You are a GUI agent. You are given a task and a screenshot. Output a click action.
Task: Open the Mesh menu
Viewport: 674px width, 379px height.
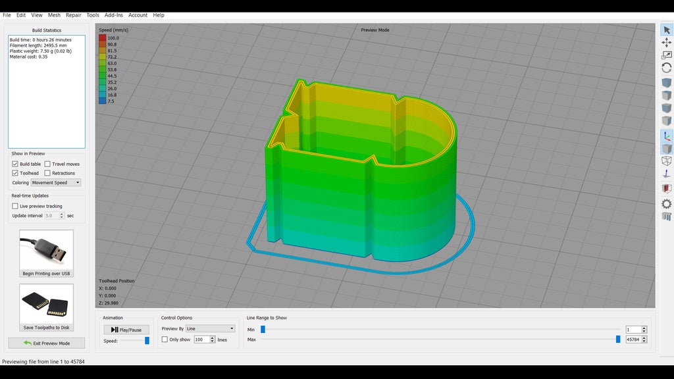(54, 15)
